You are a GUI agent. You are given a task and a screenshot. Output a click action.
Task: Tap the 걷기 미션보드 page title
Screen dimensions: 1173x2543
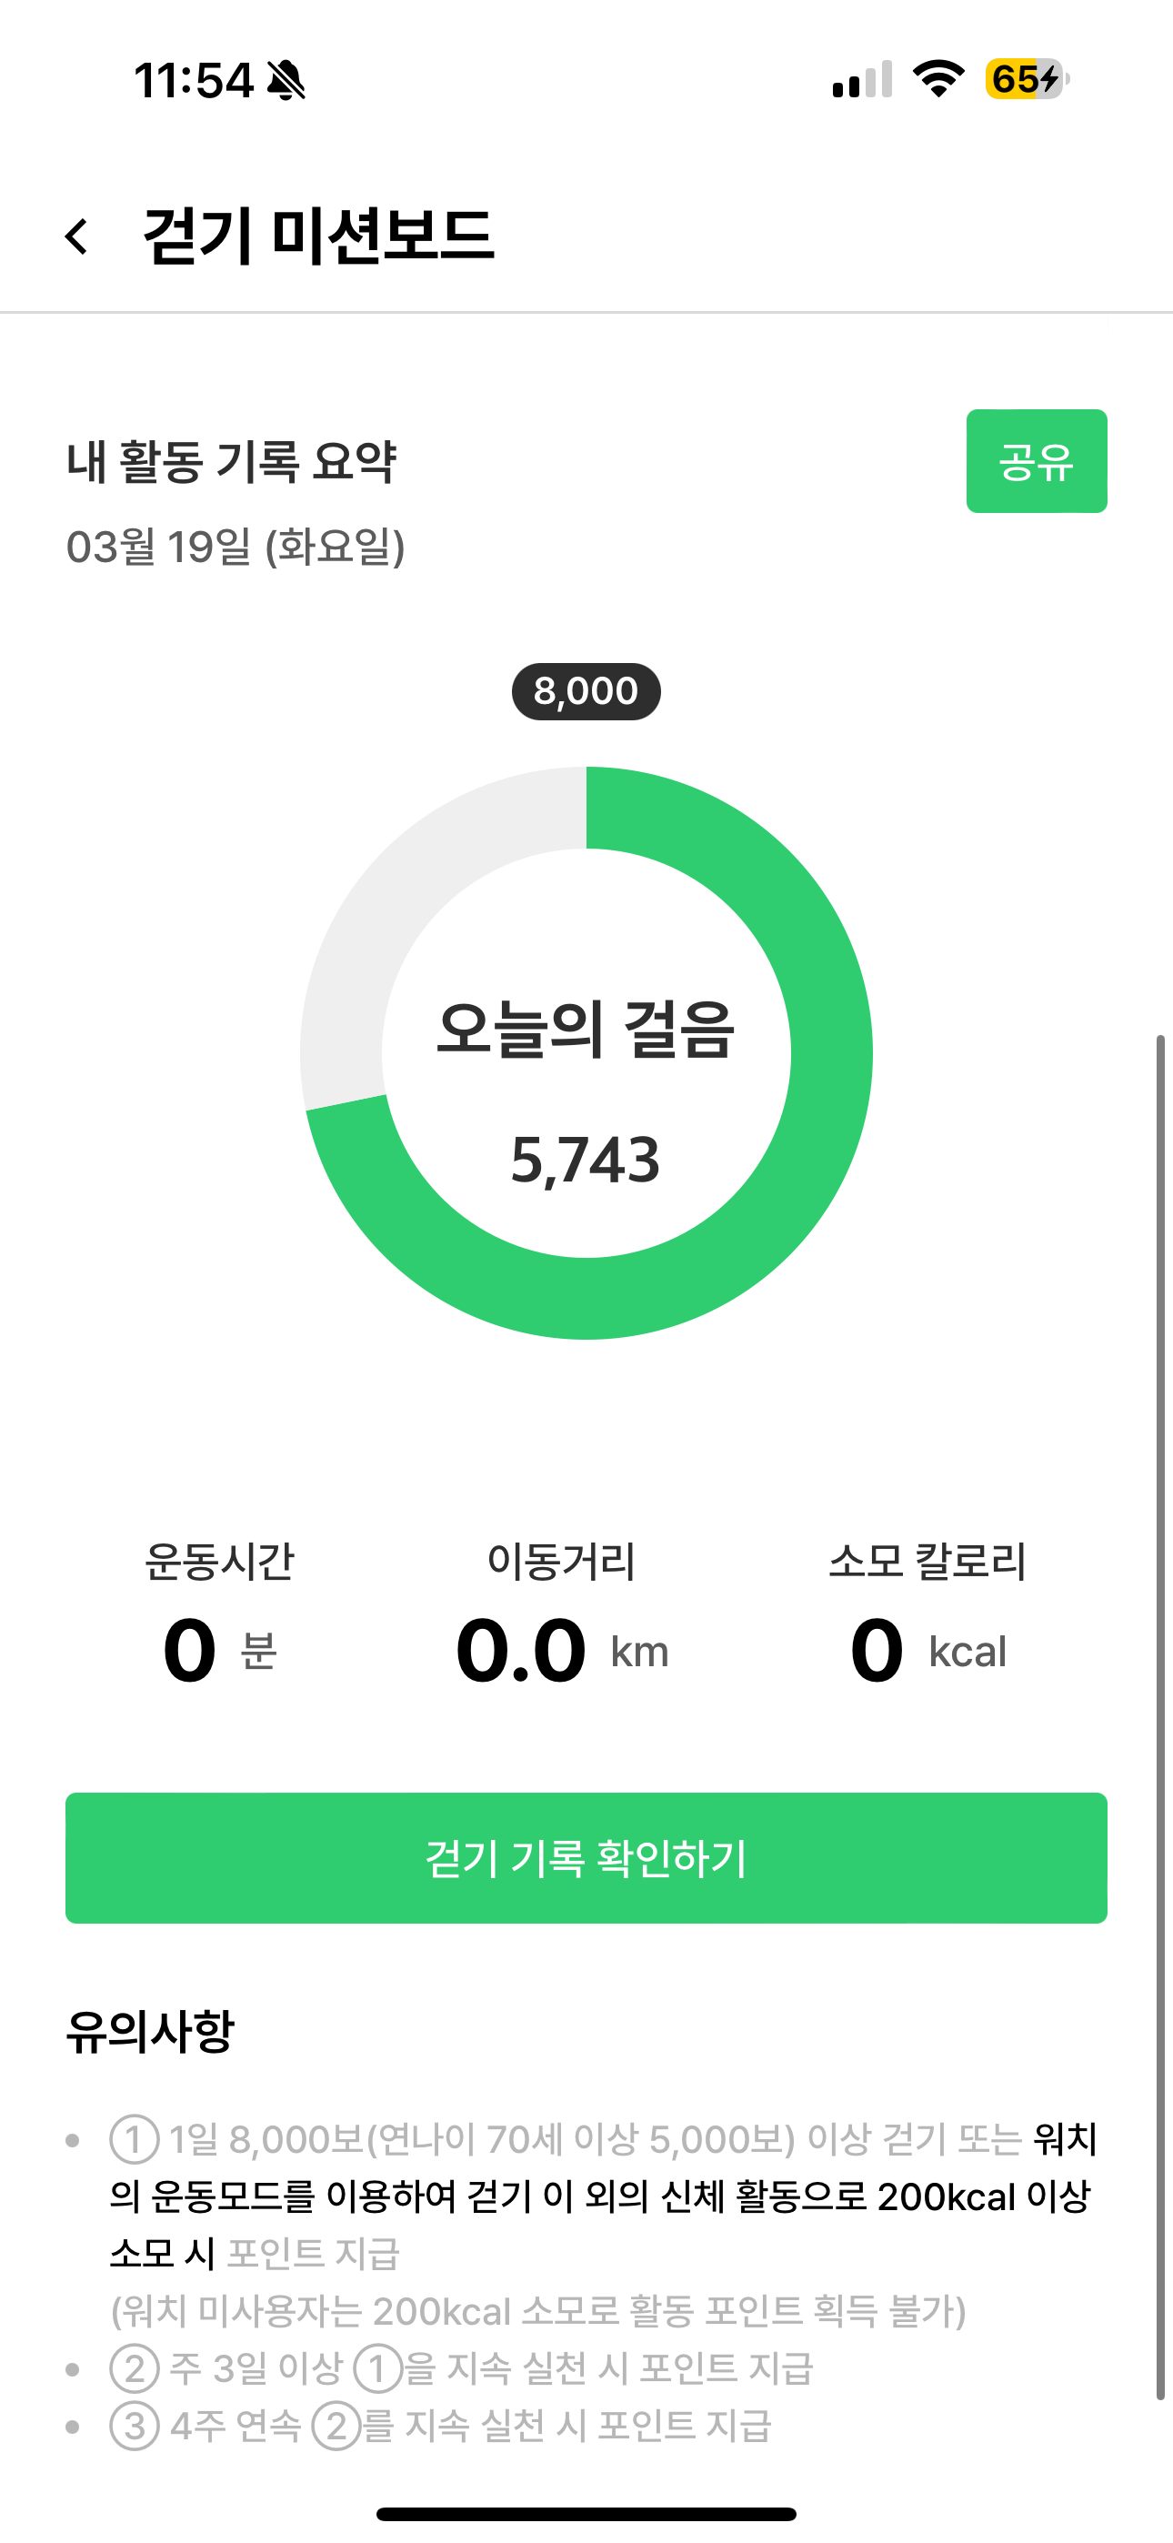[x=318, y=236]
